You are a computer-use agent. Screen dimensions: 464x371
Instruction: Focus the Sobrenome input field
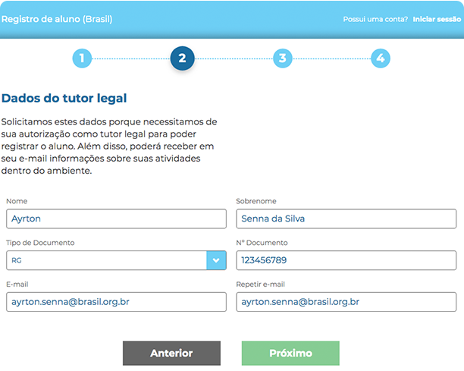[347, 219]
